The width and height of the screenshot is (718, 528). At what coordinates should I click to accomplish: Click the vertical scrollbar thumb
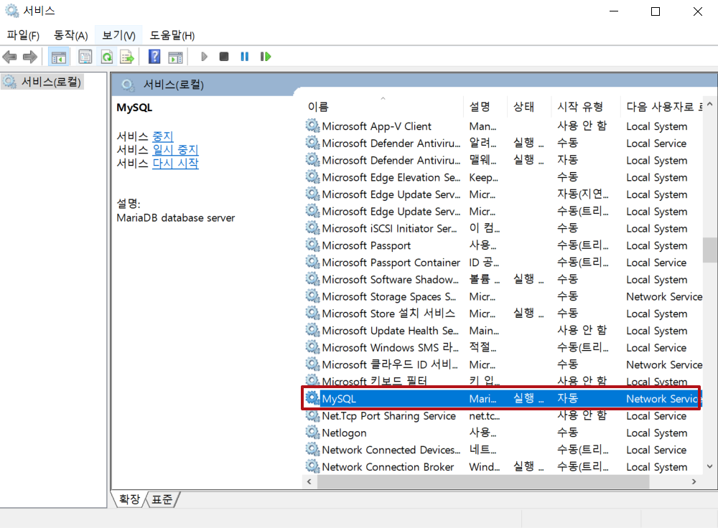(710, 250)
